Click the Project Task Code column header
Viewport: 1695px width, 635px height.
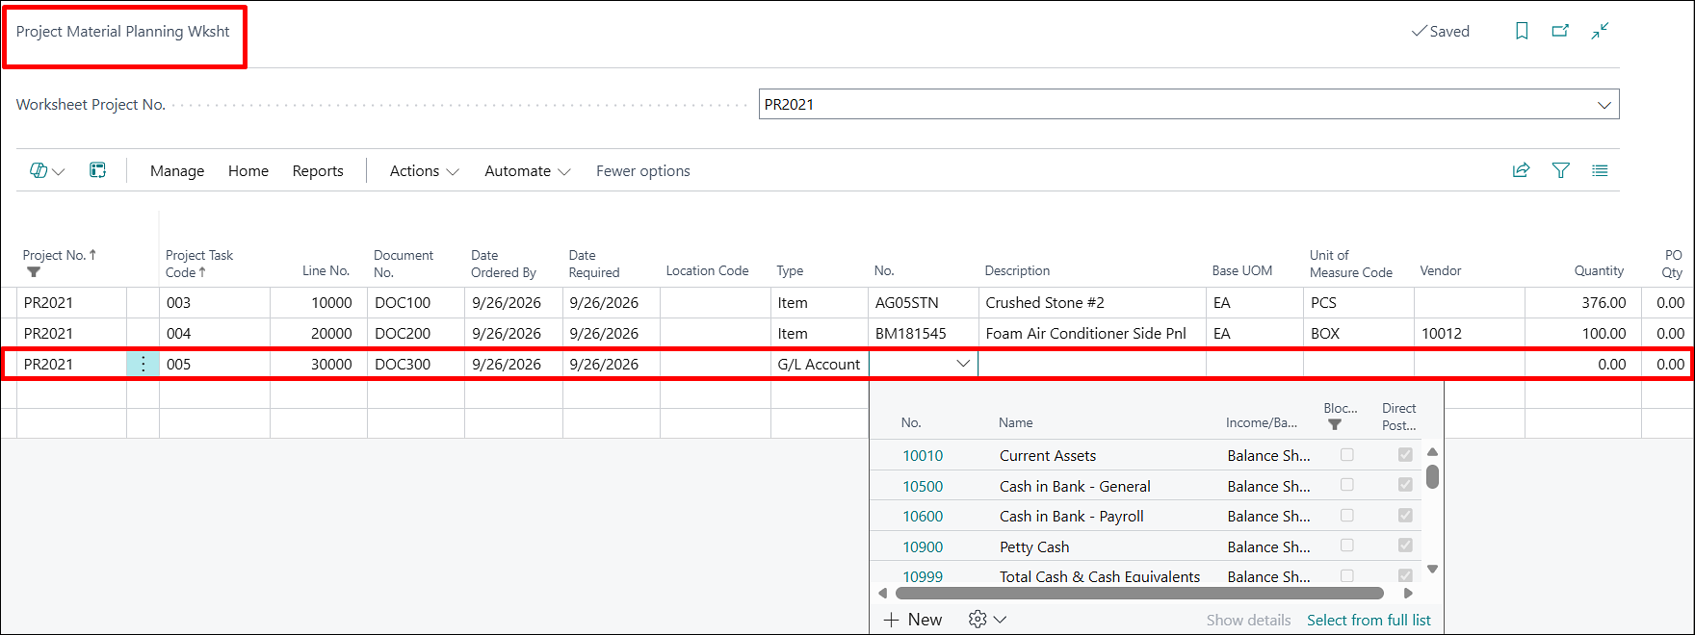click(x=199, y=263)
